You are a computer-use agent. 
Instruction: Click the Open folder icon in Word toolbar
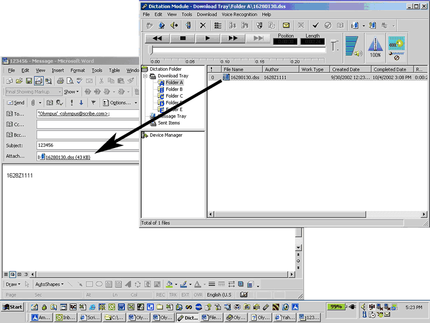click(x=19, y=81)
